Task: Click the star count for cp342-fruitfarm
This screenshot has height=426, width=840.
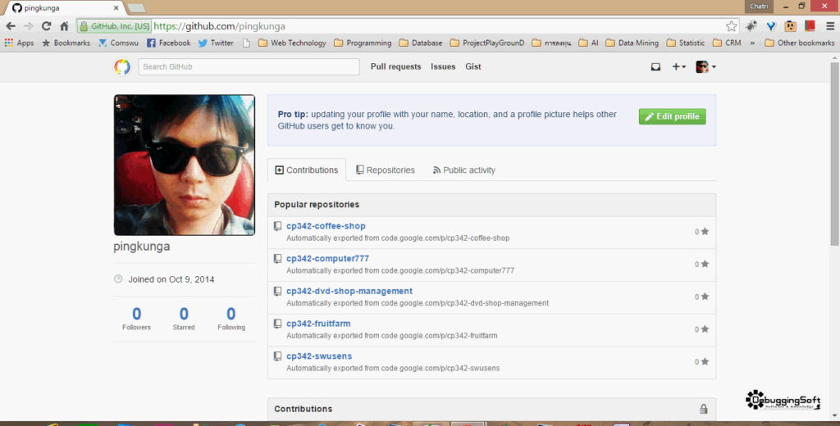Action: 702,329
